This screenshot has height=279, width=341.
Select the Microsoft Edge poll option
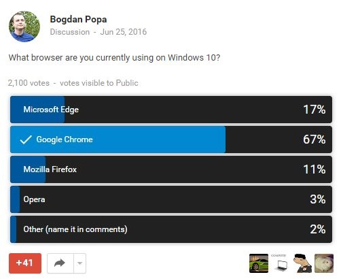(x=171, y=110)
